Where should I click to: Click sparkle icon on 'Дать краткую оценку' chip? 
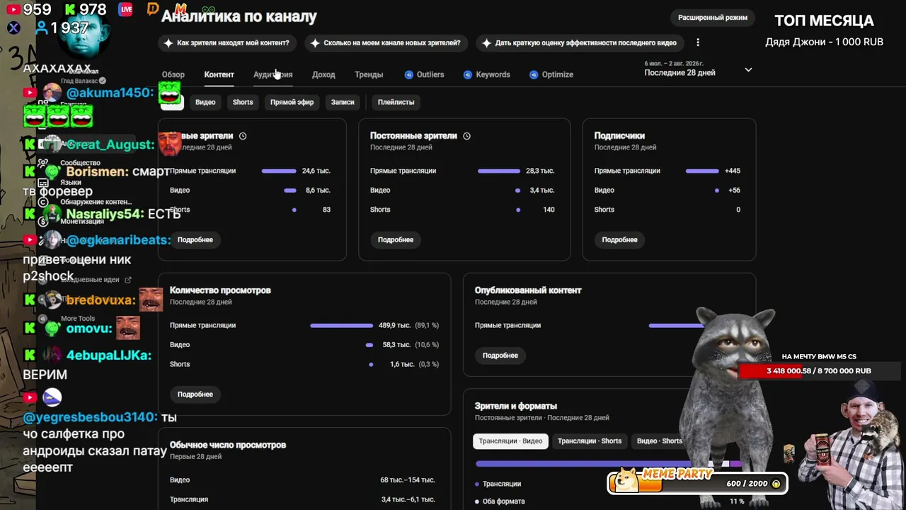point(487,43)
